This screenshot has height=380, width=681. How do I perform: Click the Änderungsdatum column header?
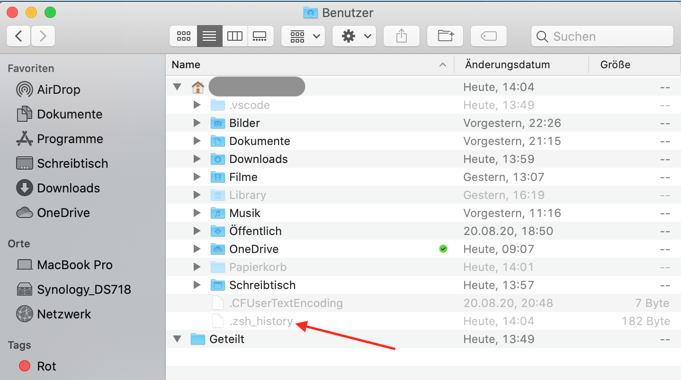(508, 64)
